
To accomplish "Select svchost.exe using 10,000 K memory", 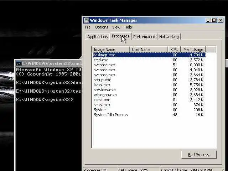I will tap(149, 65).
